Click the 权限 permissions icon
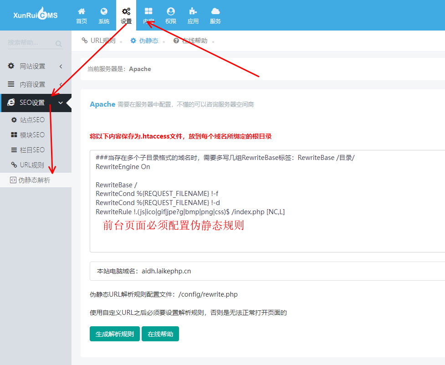 170,15
